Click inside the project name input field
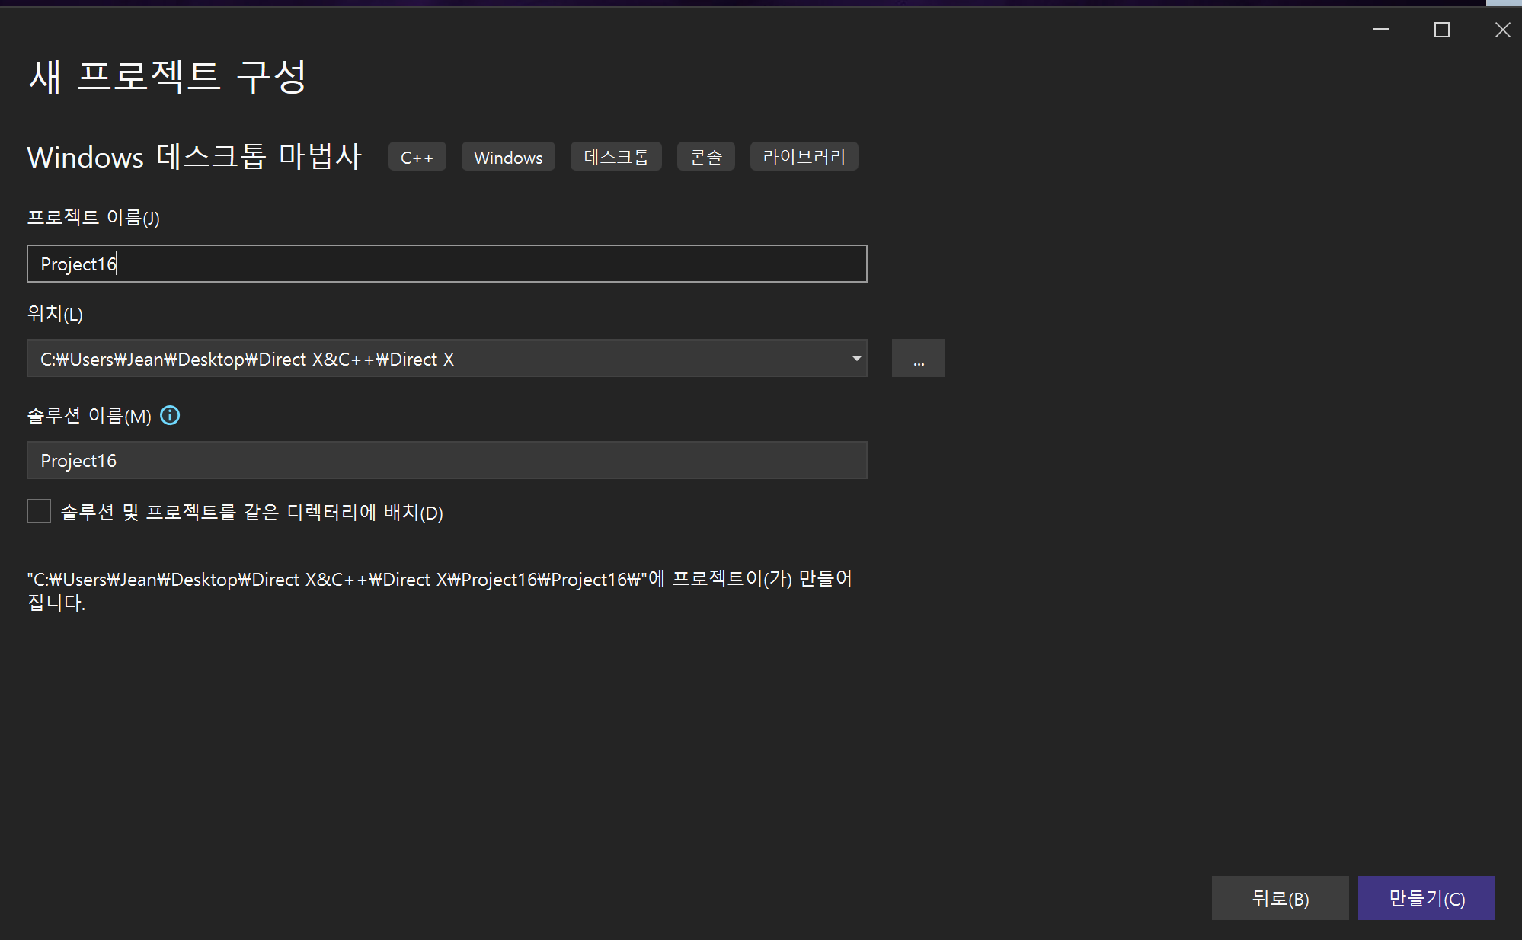Image resolution: width=1522 pixels, height=940 pixels. (x=446, y=264)
